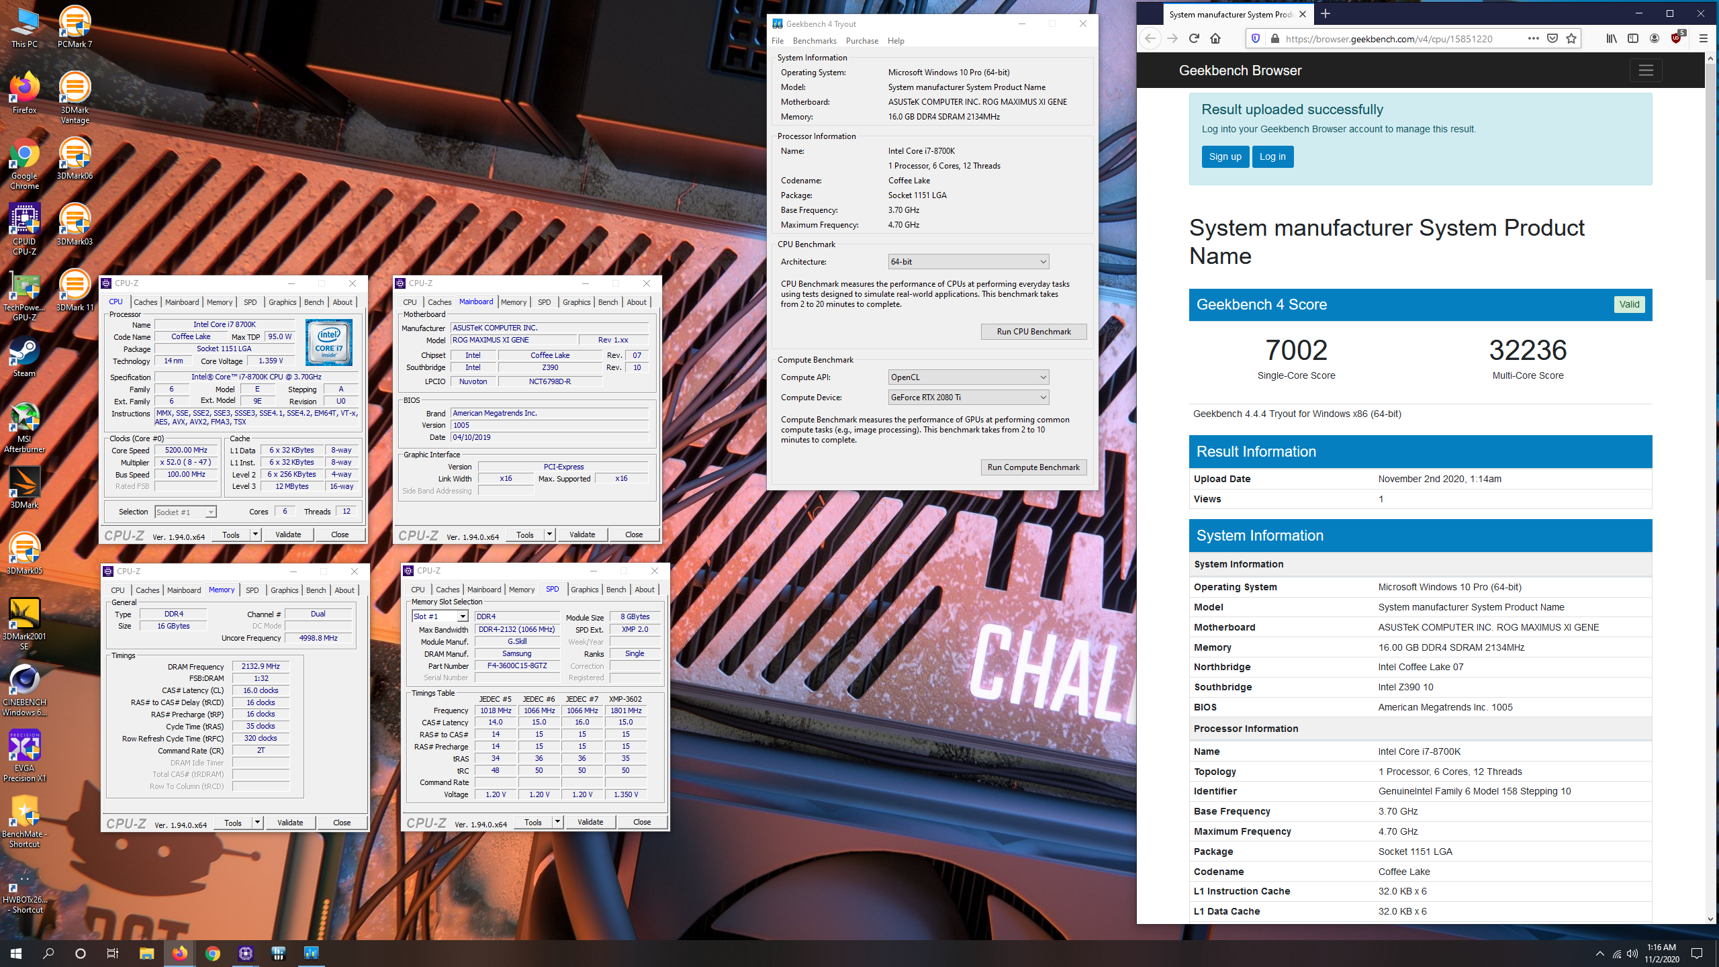Bookmark this page with the star icon
This screenshot has width=1719, height=967.
tap(1571, 39)
